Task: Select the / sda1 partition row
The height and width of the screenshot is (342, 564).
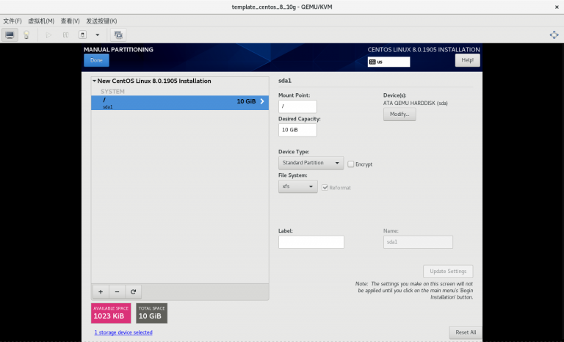Action: pos(180,103)
